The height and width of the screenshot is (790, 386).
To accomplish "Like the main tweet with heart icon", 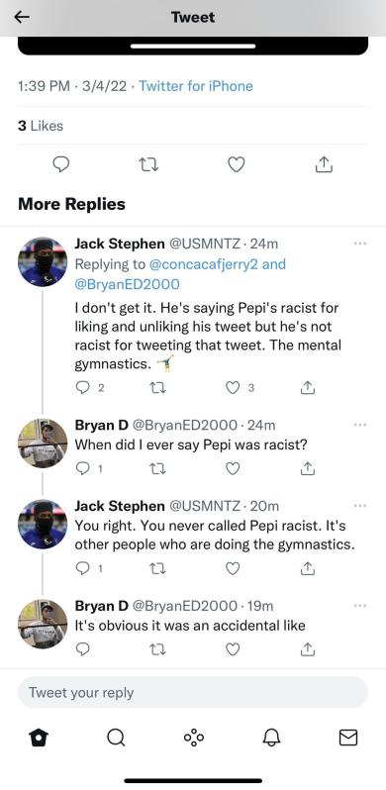I will [x=236, y=164].
